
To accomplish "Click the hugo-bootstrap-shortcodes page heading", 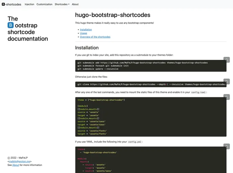I will click(112, 15).
